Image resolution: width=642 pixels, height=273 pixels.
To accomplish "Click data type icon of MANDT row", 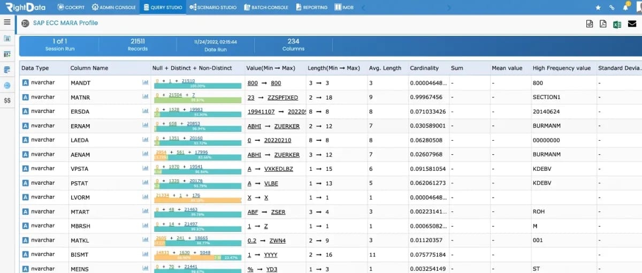I will pos(25,83).
